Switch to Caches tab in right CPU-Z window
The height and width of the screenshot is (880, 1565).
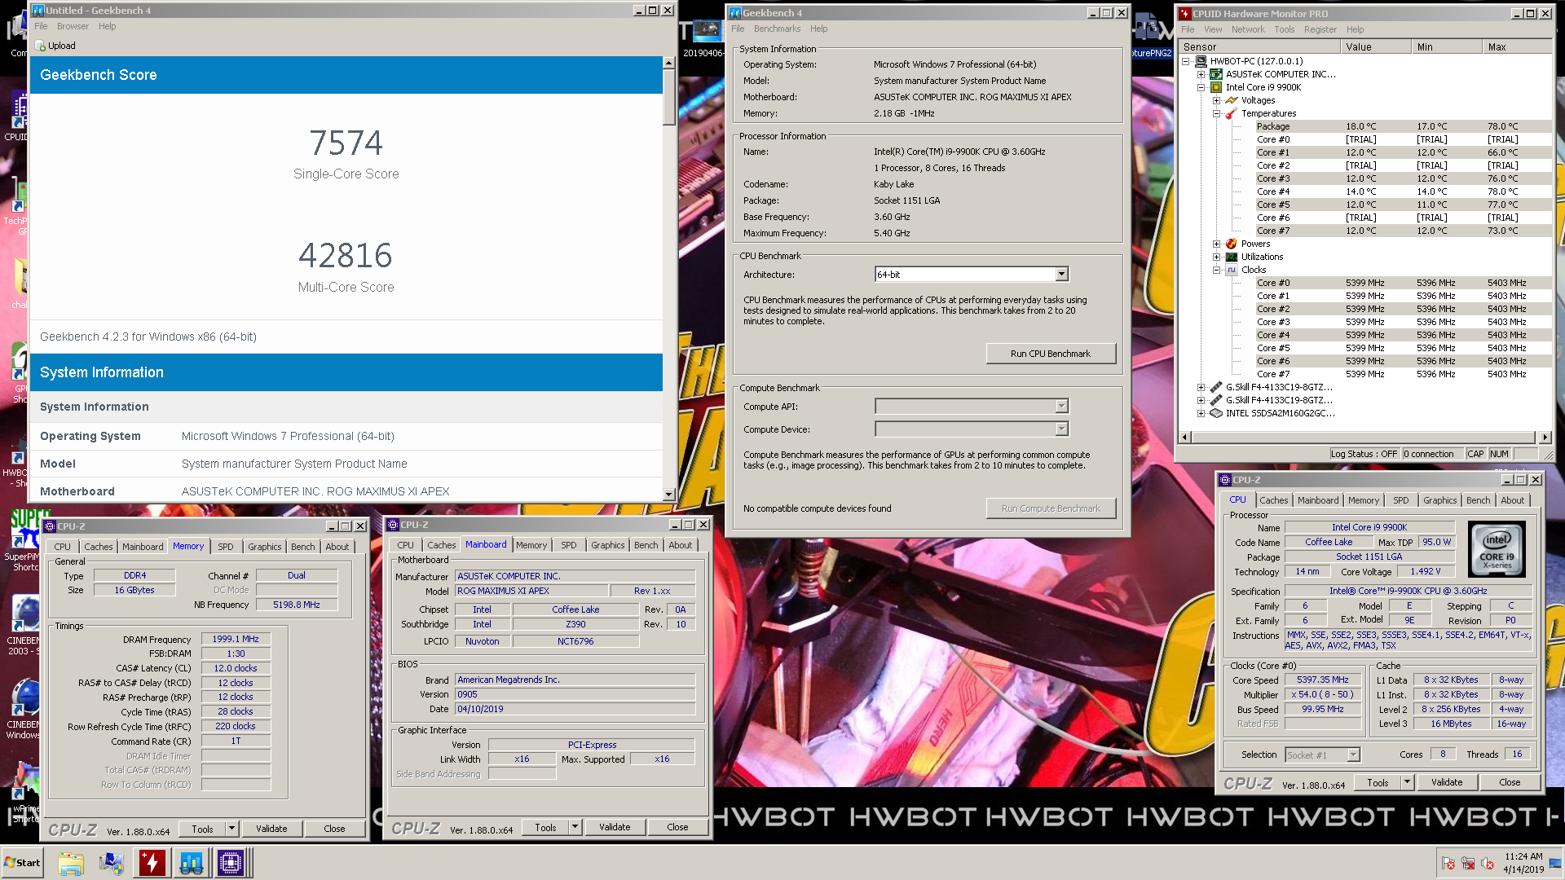(1273, 500)
